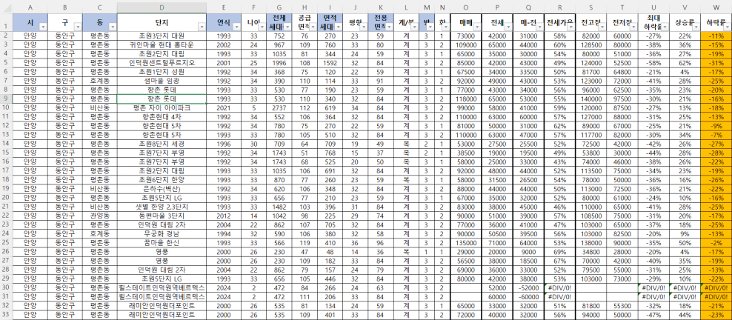This screenshot has height=320, width=732.
Task: Click the orange 하락률 cell showing -31%
Action: [x=716, y=62]
